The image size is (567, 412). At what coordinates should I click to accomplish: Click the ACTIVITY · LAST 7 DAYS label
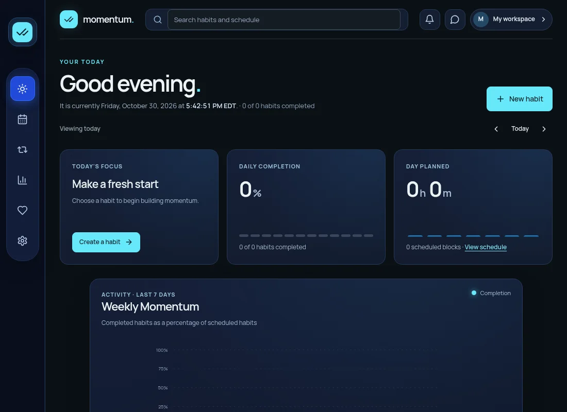tap(138, 295)
